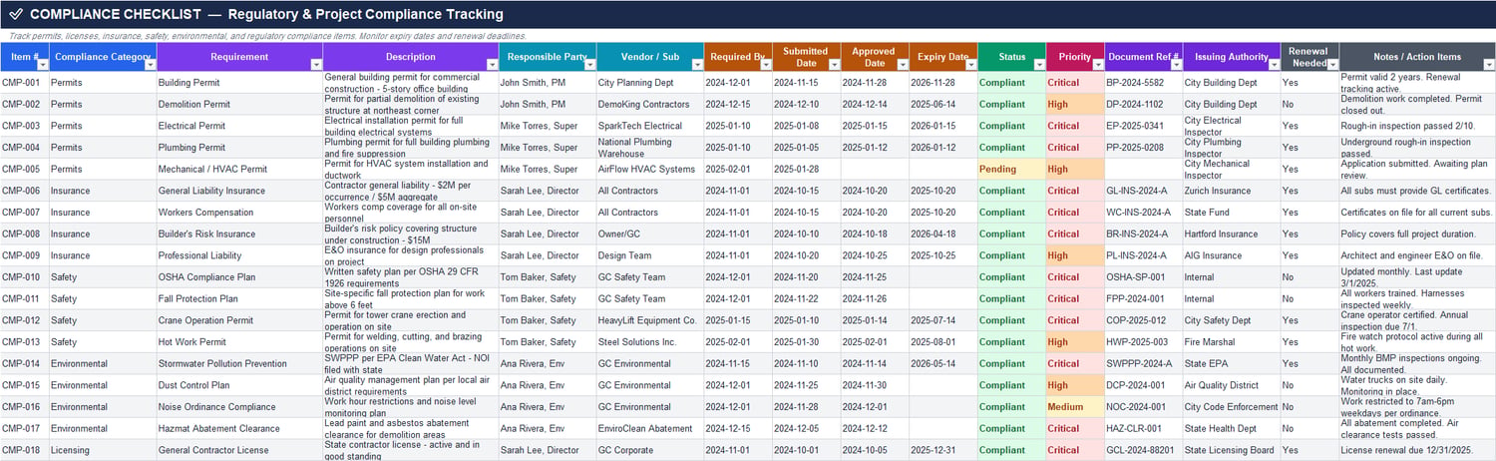The image size is (1496, 461).
Task: Select the Medium priority cell
Action: (x=1075, y=407)
